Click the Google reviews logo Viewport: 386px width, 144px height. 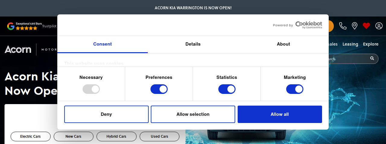click(x=11, y=26)
